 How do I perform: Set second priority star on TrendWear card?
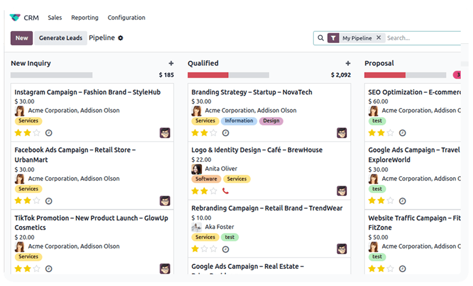[204, 249]
